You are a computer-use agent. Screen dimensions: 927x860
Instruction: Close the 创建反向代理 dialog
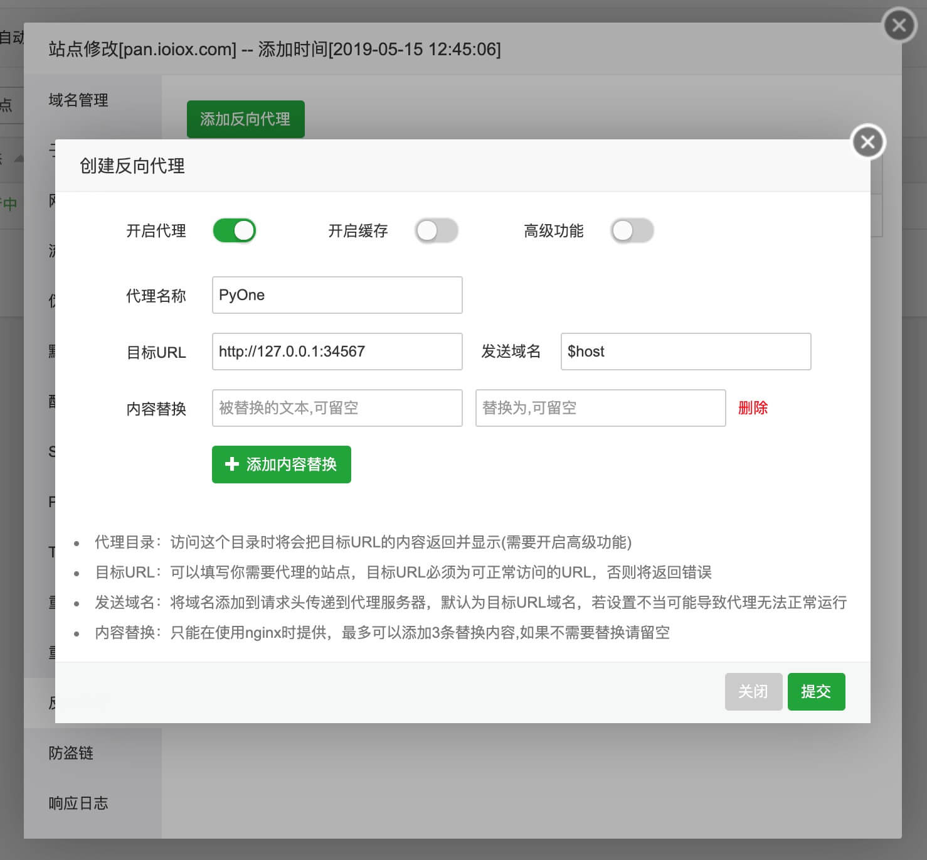[868, 142]
